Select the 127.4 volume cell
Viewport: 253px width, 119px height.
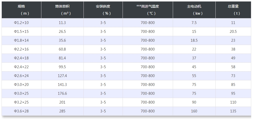[x=62, y=76]
